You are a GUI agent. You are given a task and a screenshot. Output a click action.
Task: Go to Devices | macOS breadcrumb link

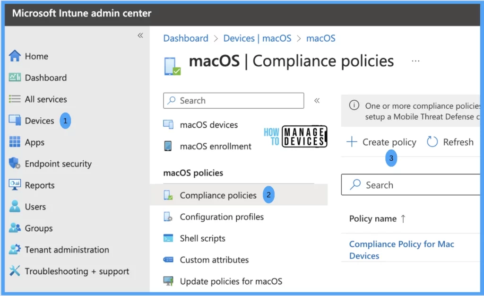257,38
